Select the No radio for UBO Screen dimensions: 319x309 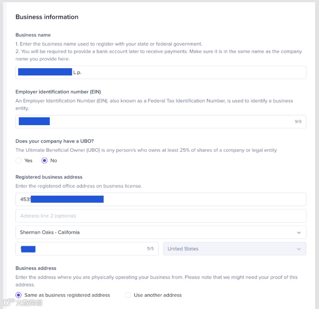click(44, 160)
